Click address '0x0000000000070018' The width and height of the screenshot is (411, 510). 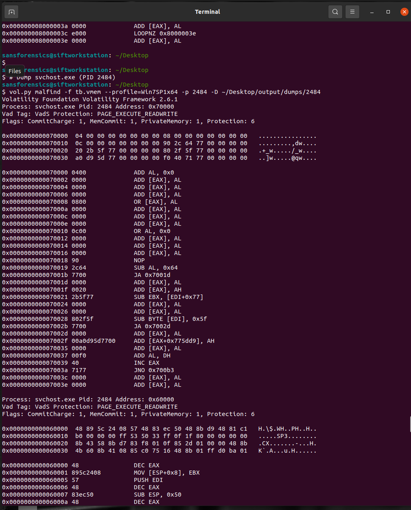[35, 260]
